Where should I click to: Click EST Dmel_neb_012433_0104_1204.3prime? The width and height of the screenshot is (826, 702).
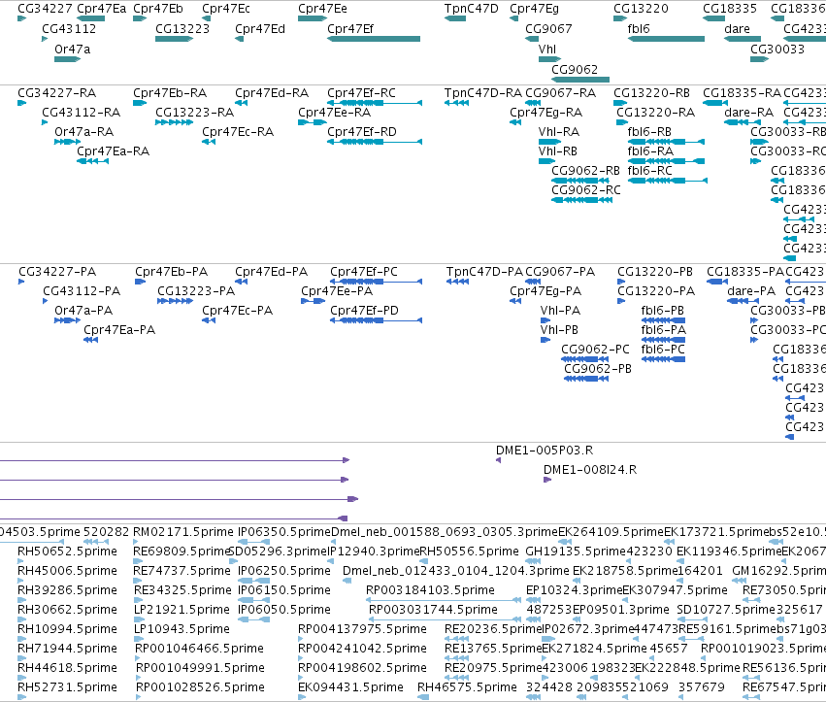coord(347,581)
